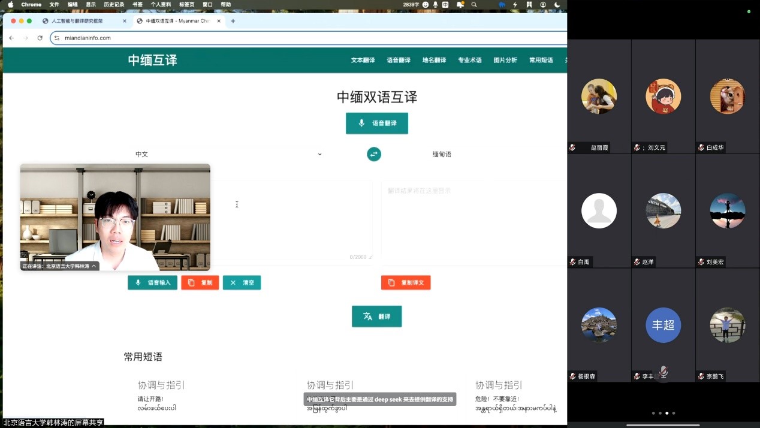
Task: Open a new Chrome tab
Action: click(x=233, y=21)
